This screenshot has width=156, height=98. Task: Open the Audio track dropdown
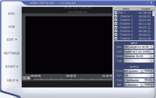point(152,52)
